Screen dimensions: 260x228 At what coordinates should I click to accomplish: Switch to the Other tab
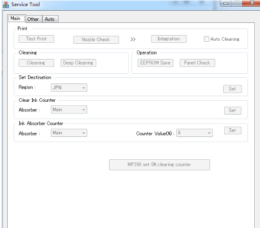pyautogui.click(x=33, y=19)
